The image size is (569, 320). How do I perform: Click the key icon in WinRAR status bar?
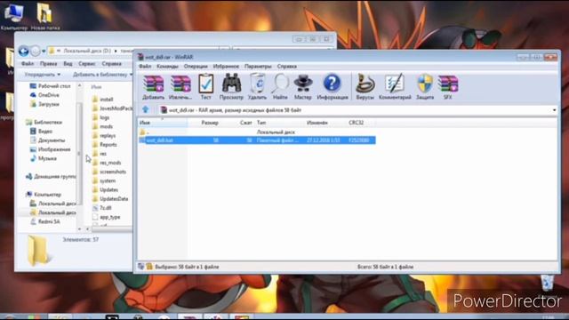149,267
